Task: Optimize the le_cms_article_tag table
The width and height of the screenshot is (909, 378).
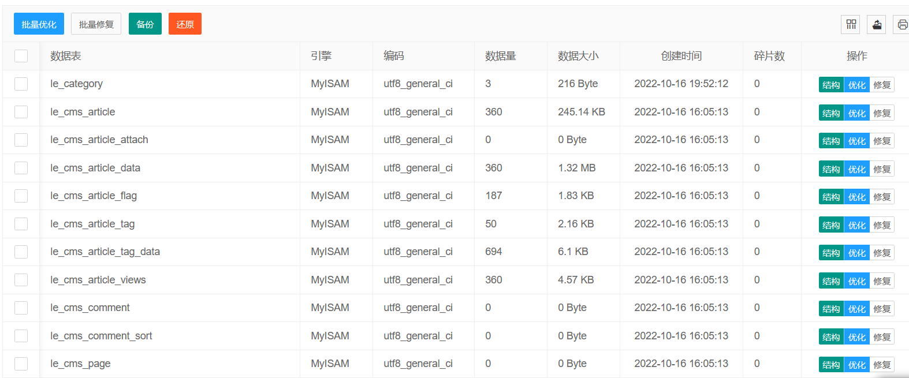Action: point(856,225)
